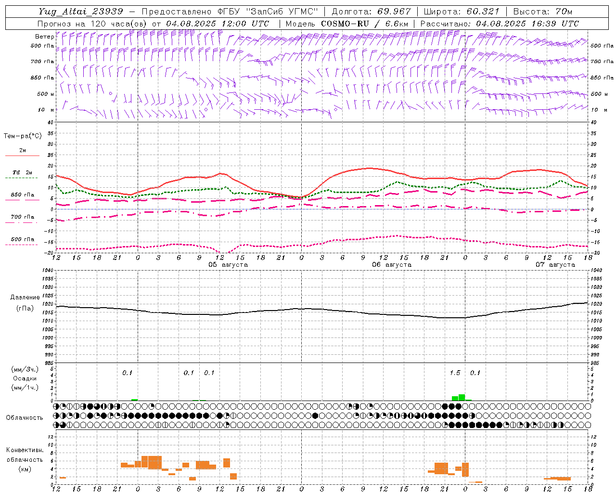The height and width of the screenshot is (493, 616).
Task: Click the "05 августа" date label
Action: 228,265
